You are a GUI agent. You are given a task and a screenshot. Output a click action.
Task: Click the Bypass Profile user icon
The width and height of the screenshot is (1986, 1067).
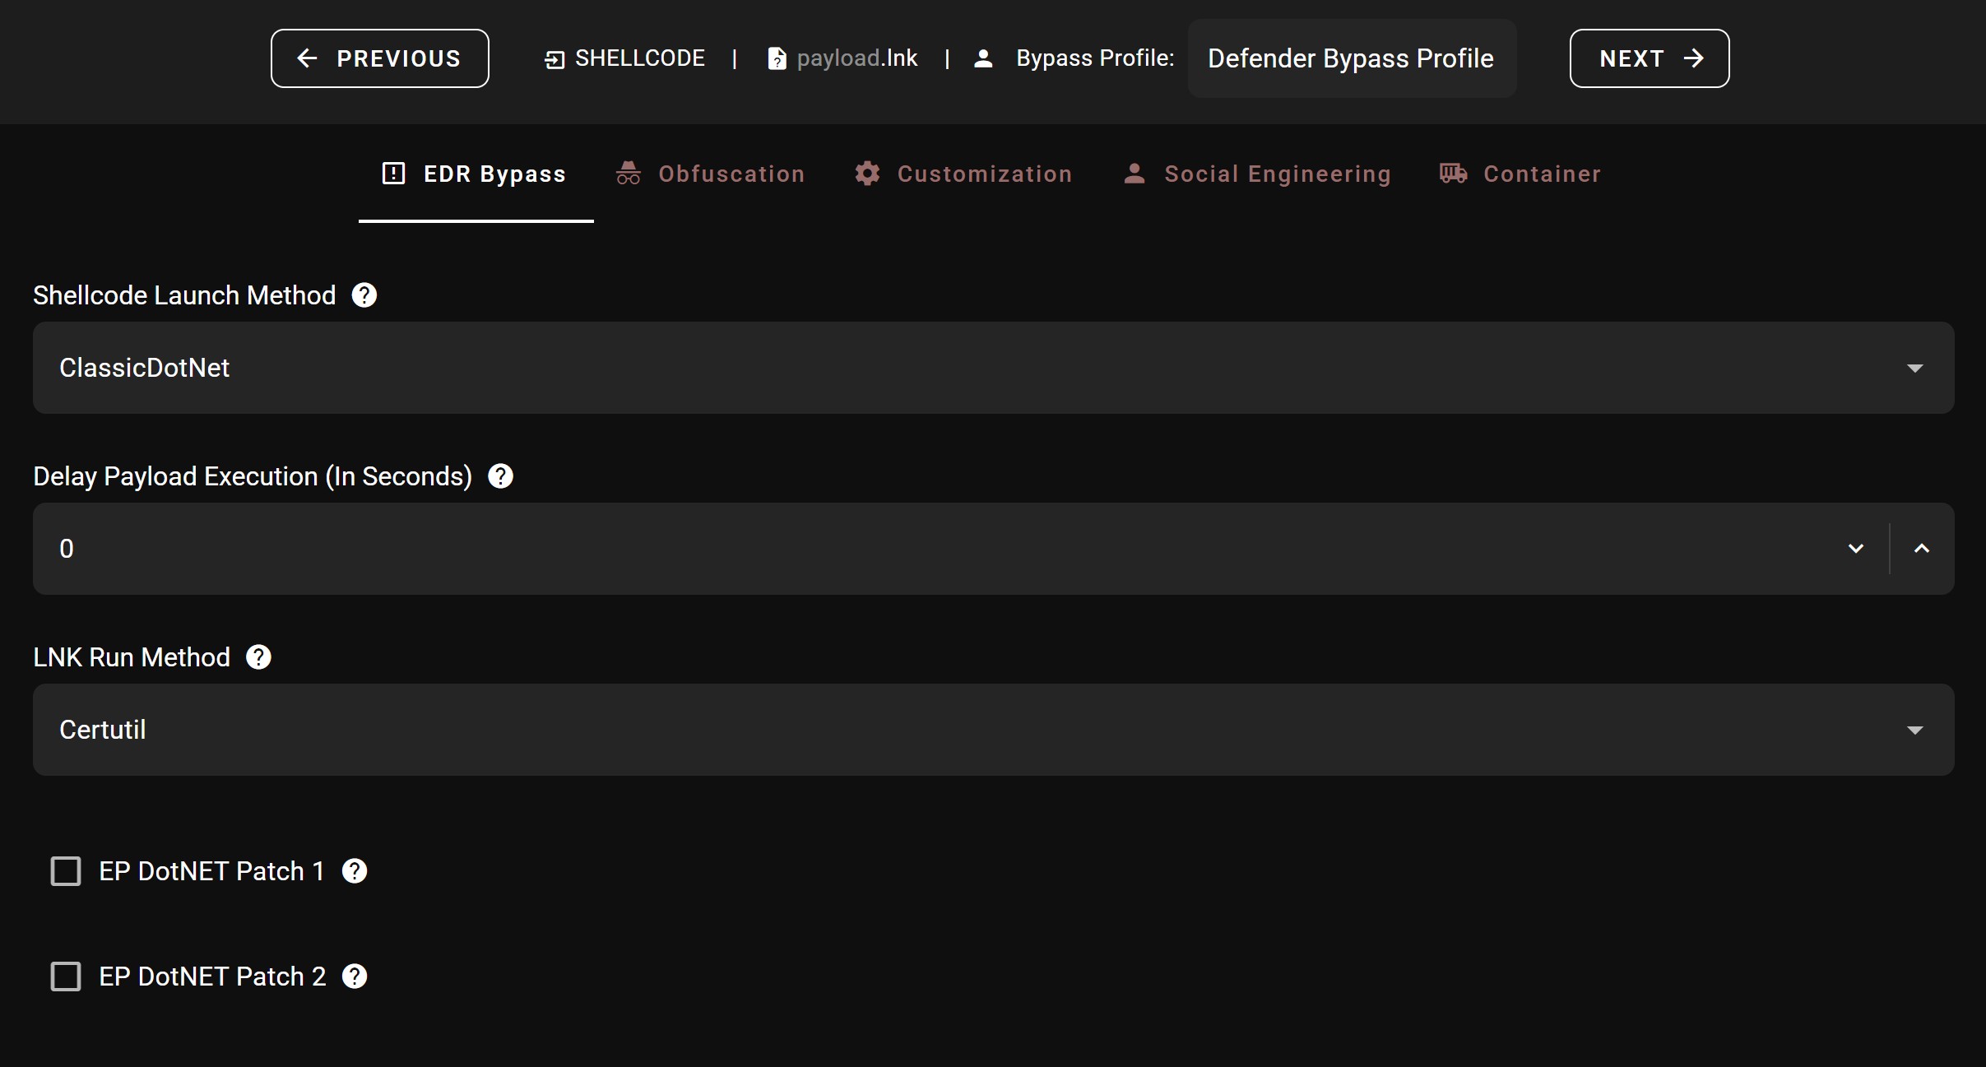coord(982,58)
